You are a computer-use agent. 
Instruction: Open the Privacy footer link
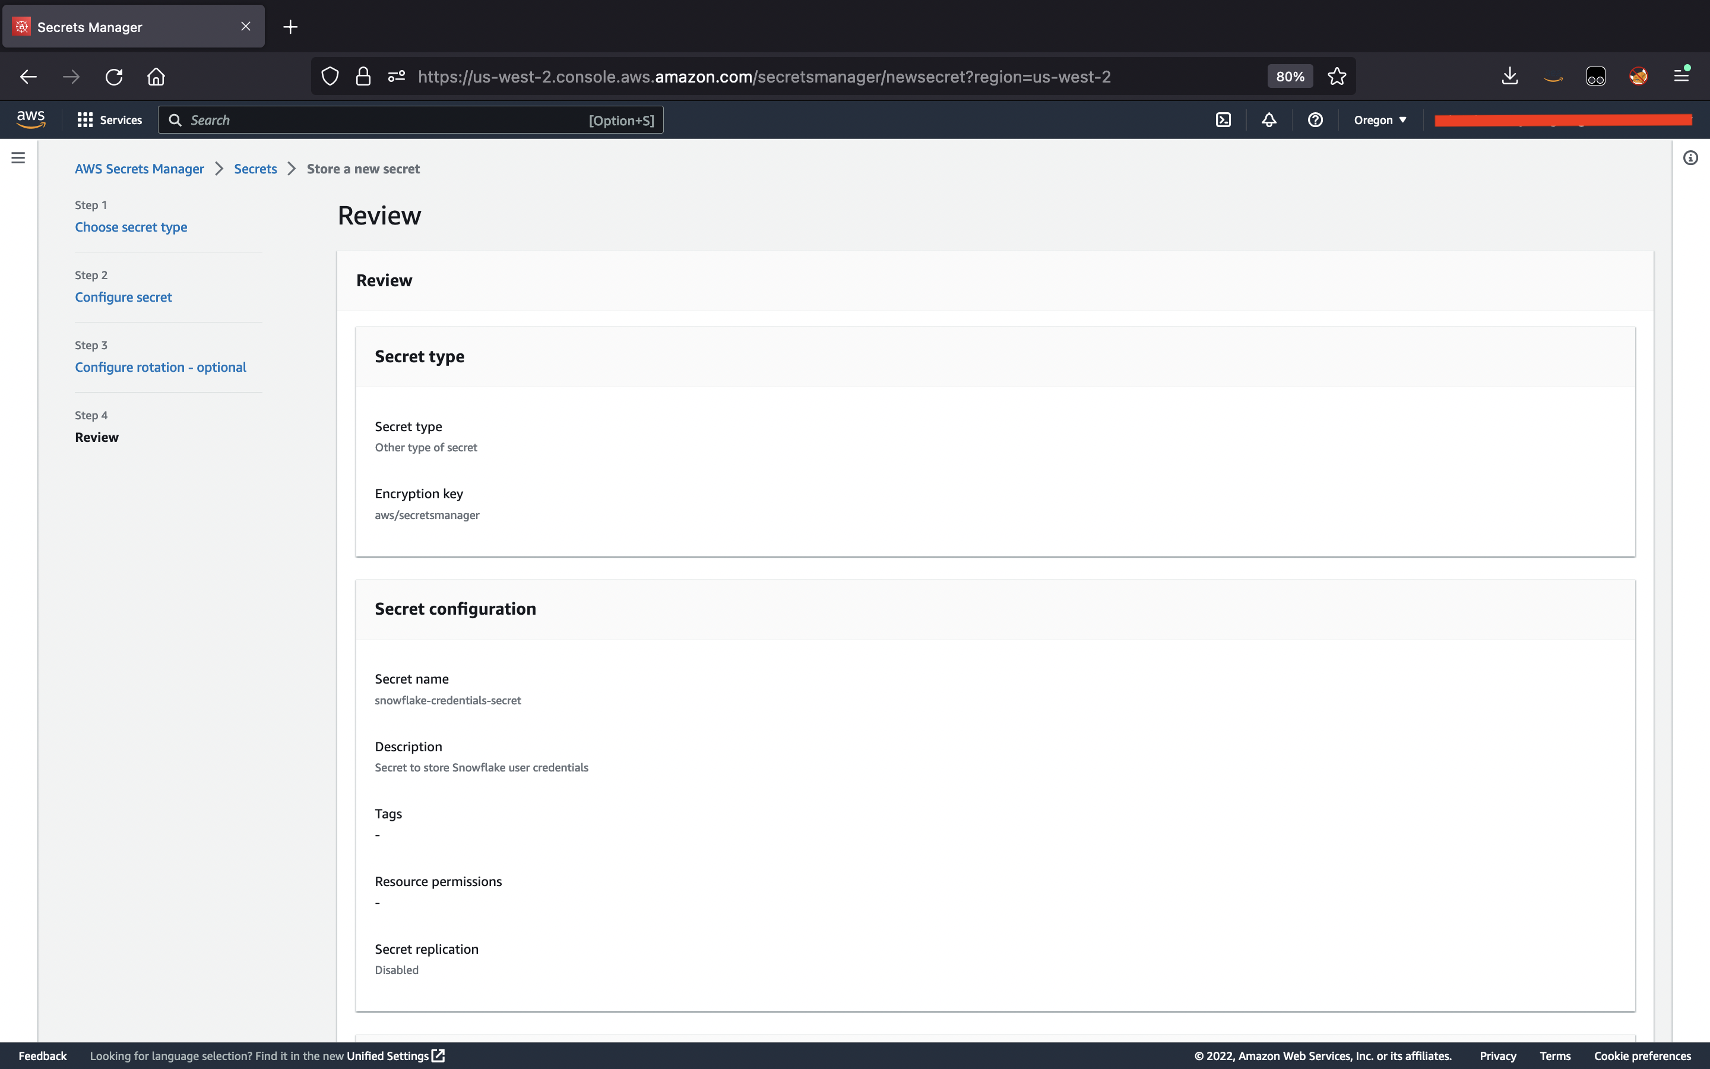(1497, 1055)
